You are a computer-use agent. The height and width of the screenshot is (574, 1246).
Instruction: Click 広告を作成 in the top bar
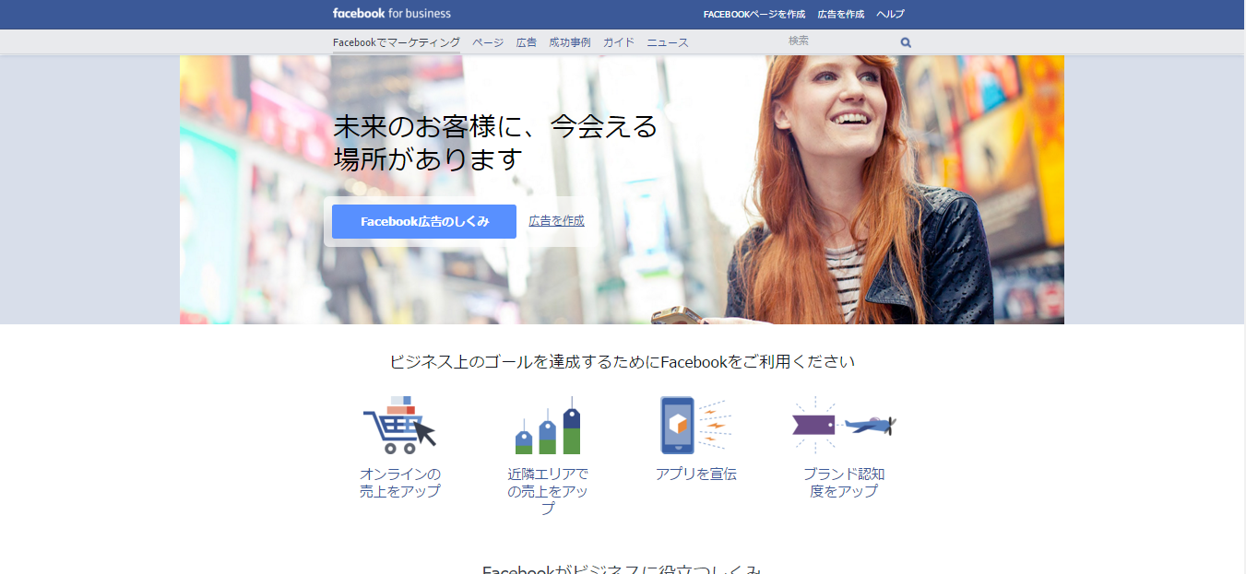click(x=841, y=14)
